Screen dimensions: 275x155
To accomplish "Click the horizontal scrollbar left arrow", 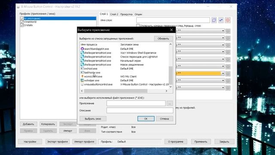I will point(82,91).
